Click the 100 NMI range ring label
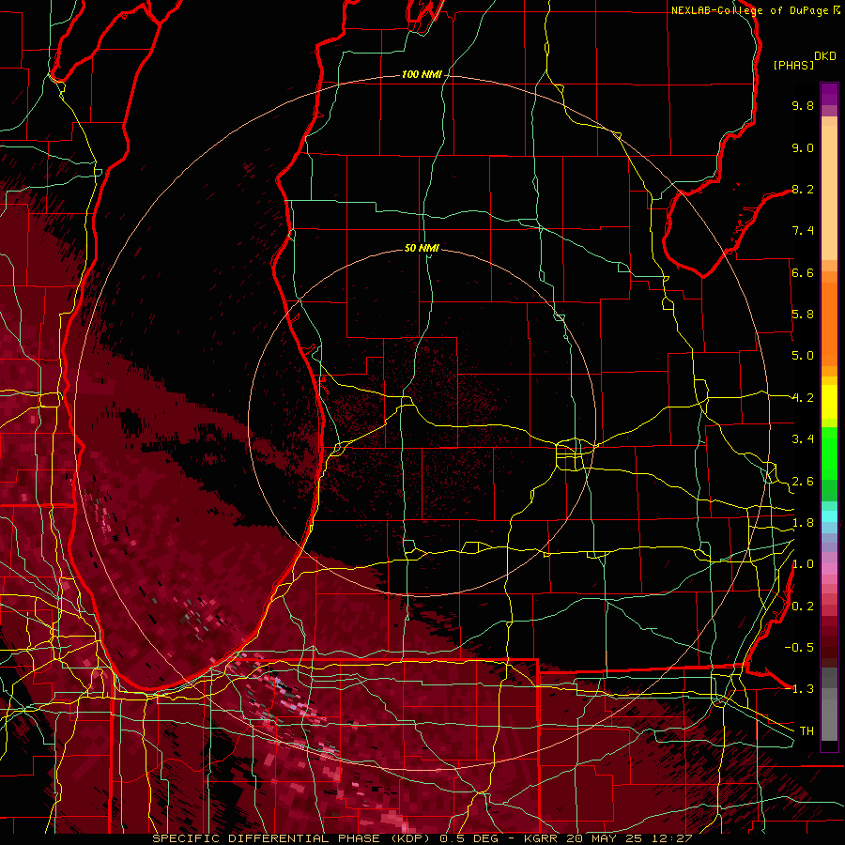The height and width of the screenshot is (845, 845). (421, 74)
